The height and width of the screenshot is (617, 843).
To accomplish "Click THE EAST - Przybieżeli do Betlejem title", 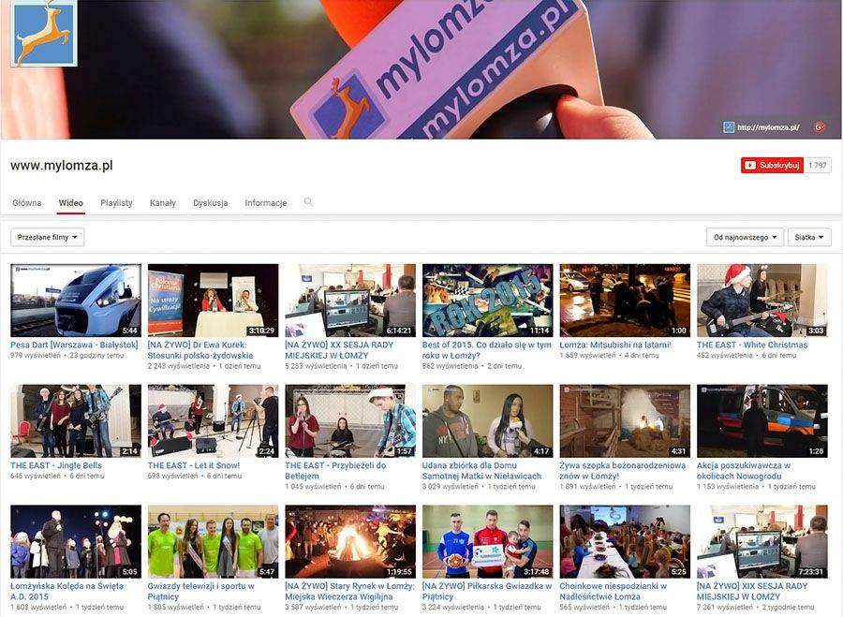I will 335,471.
